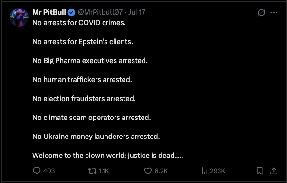Bookmark this post
The image size is (287, 183).
pos(259,171)
